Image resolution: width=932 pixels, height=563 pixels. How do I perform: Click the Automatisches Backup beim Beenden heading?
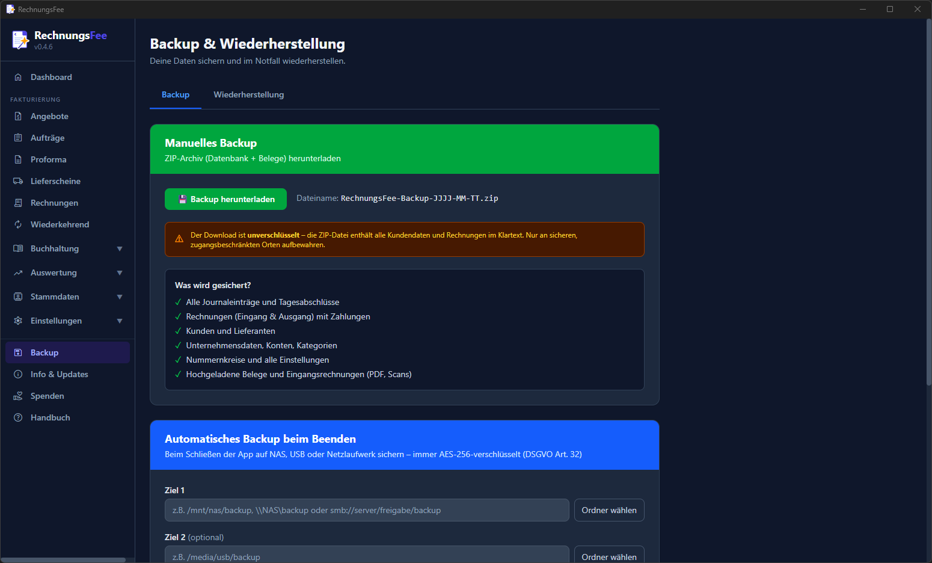coord(260,439)
